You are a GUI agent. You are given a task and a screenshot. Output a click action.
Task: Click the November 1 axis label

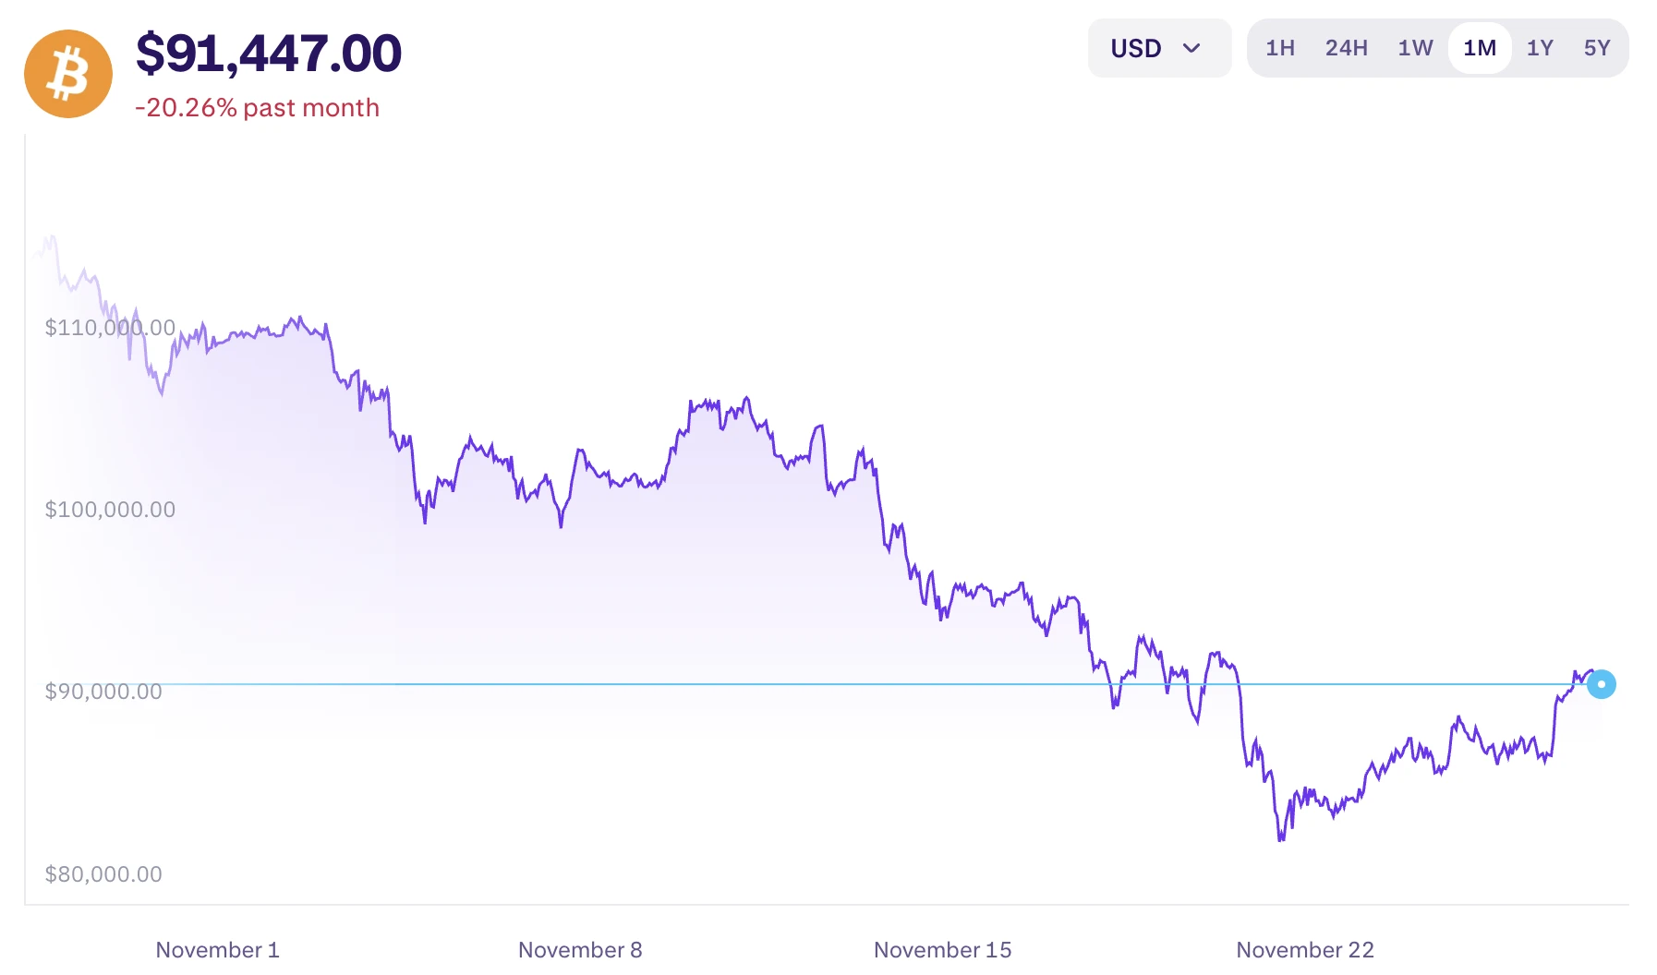click(218, 949)
